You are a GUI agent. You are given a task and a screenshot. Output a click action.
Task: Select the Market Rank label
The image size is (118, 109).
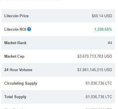point(15,43)
